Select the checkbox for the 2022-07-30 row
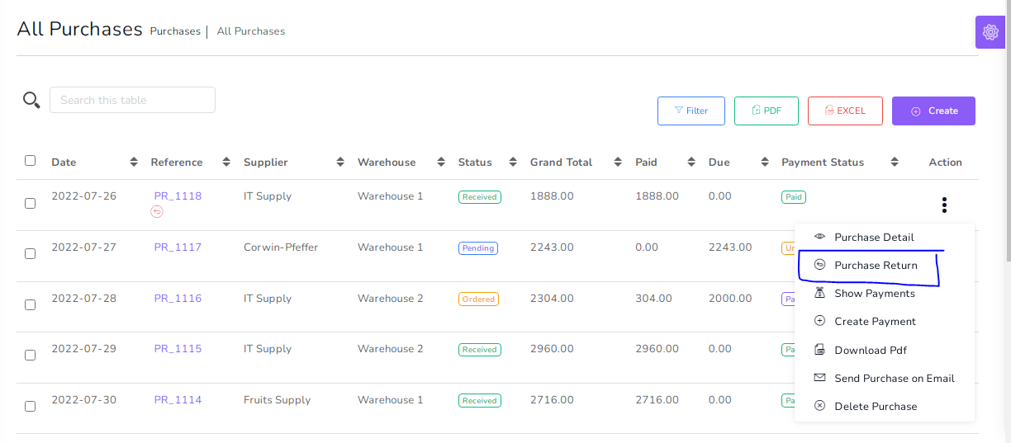This screenshot has width=1011, height=443. pyautogui.click(x=31, y=407)
